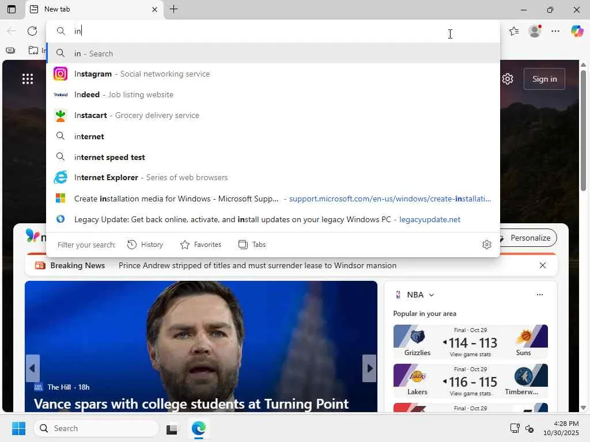View game stats for Lakers vs Timberwolves

point(470,394)
